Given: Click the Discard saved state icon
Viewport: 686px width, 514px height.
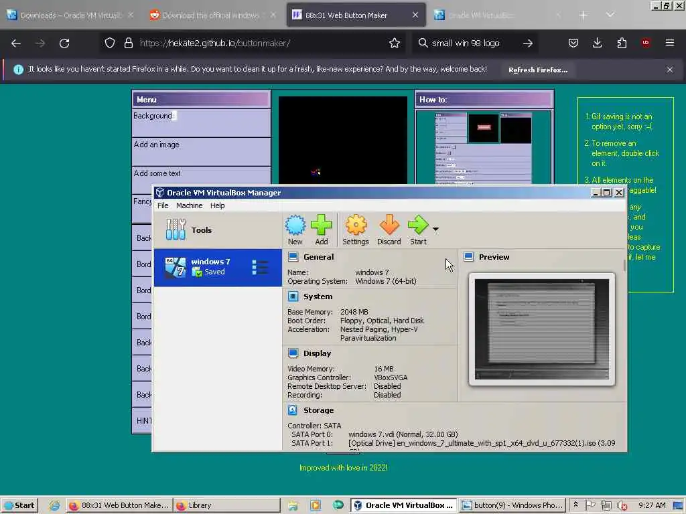Looking at the screenshot, I should point(389,230).
